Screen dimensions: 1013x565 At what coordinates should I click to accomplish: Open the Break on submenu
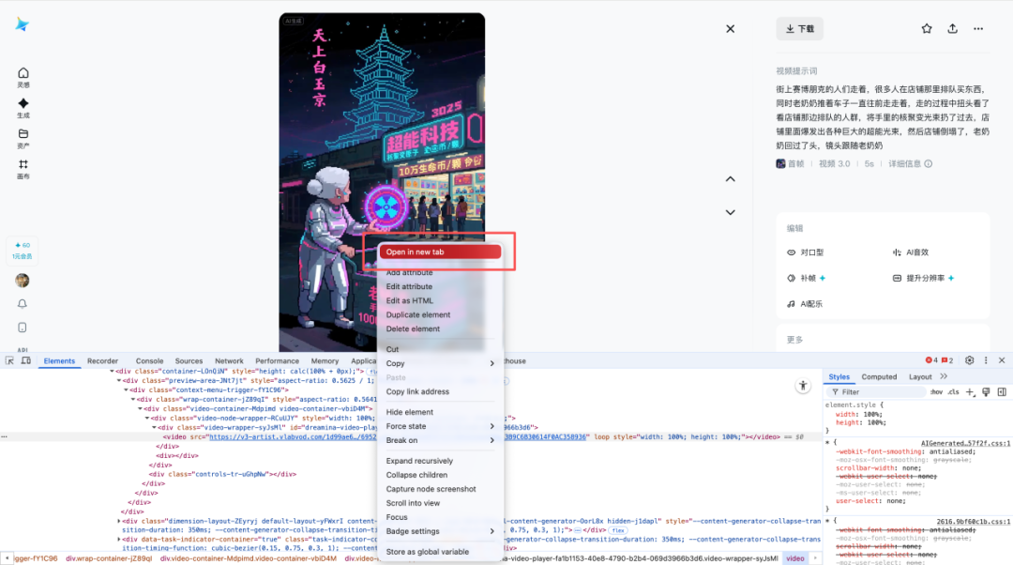click(440, 440)
